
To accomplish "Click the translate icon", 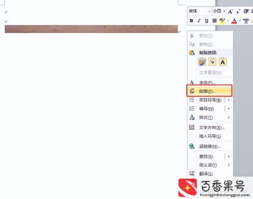I will pos(192,173).
